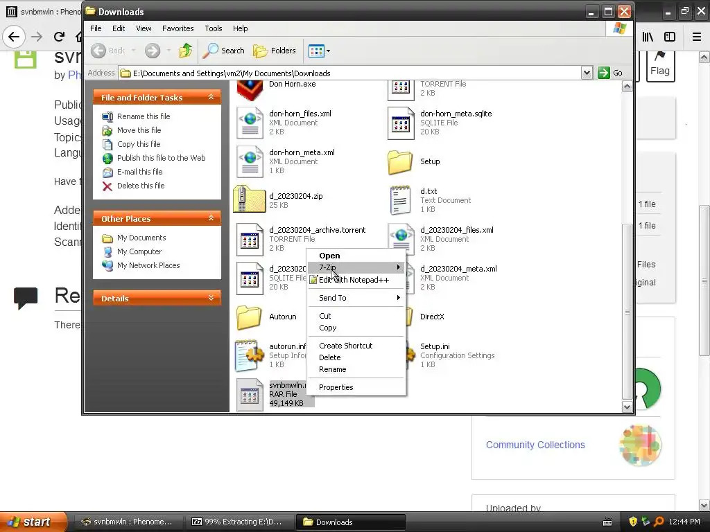The height and width of the screenshot is (532, 710).
Task: Select the Autorun folder icon
Action: point(249,317)
